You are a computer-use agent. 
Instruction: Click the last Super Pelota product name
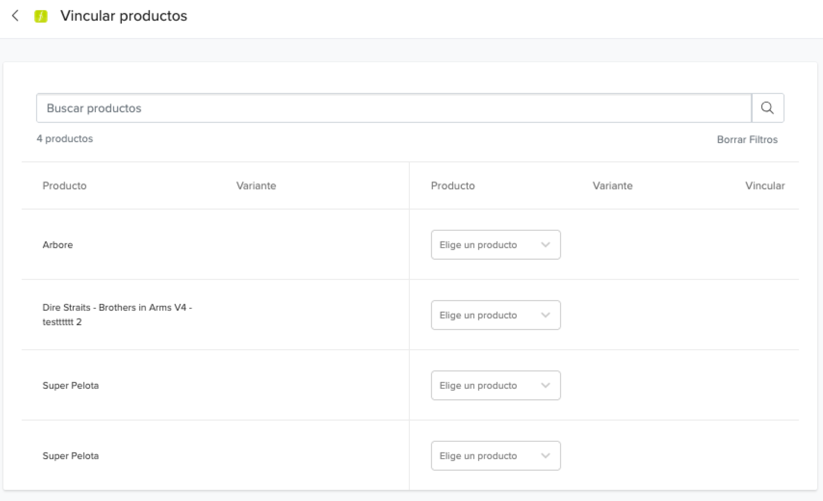coord(71,456)
